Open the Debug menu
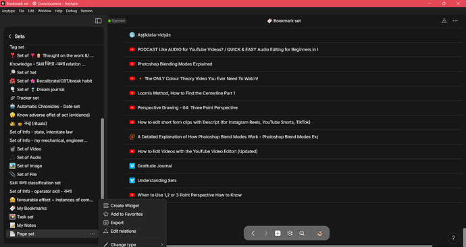 click(72, 11)
